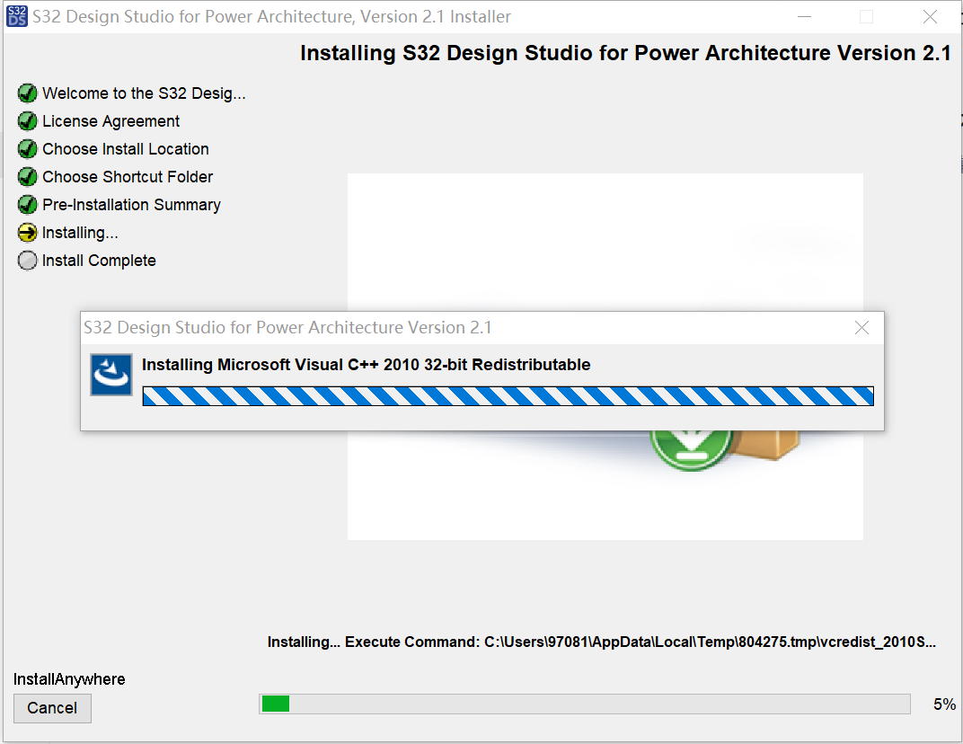Select the 'Installing...' step text
The height and width of the screenshot is (744, 963).
tap(80, 232)
